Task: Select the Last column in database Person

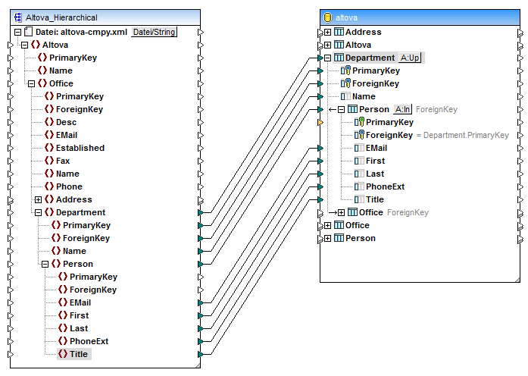Action: pos(375,174)
